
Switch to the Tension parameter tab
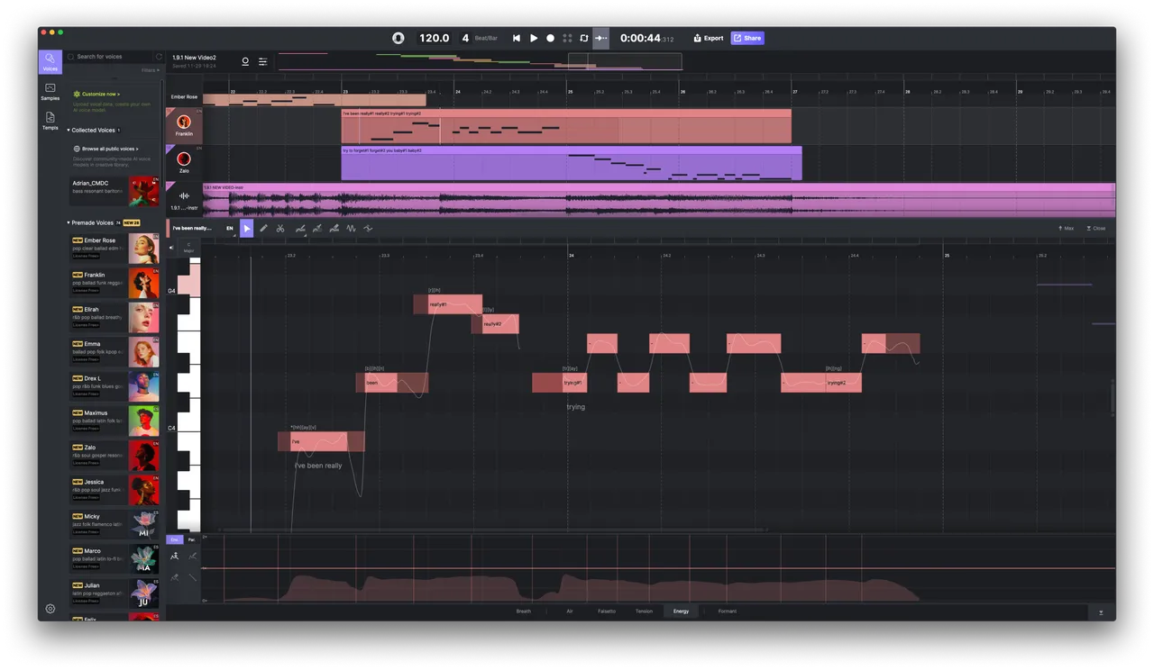[x=644, y=611]
